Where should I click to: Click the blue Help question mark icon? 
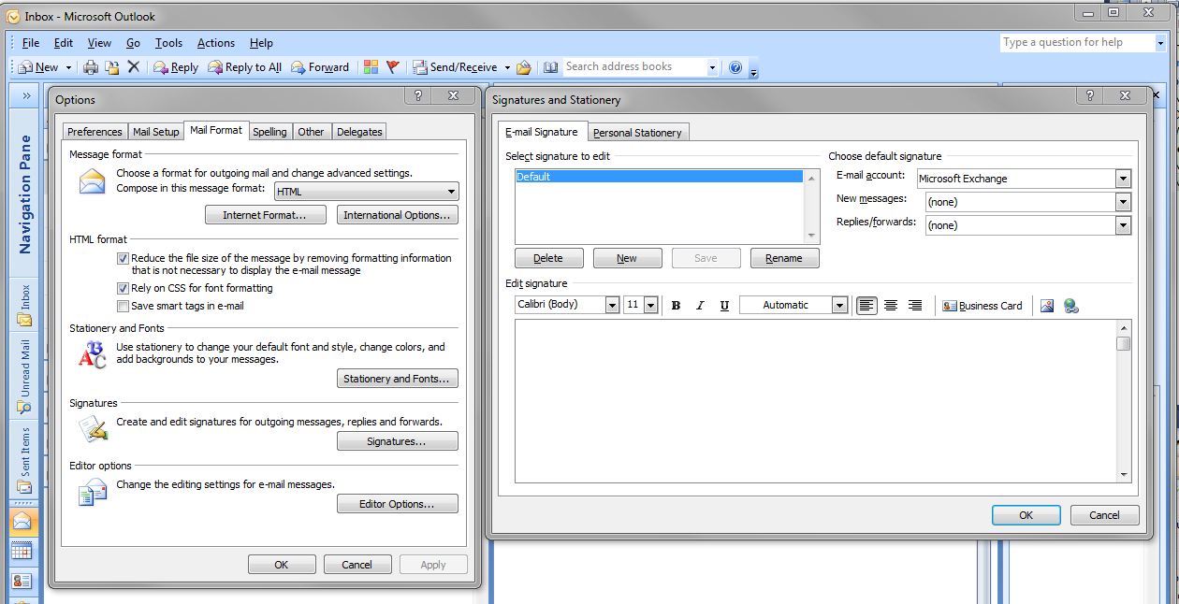coord(735,67)
